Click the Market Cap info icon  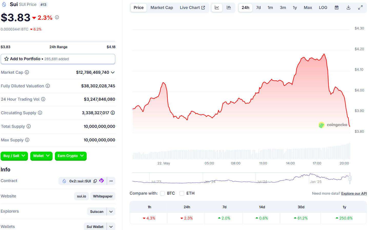coord(27,72)
